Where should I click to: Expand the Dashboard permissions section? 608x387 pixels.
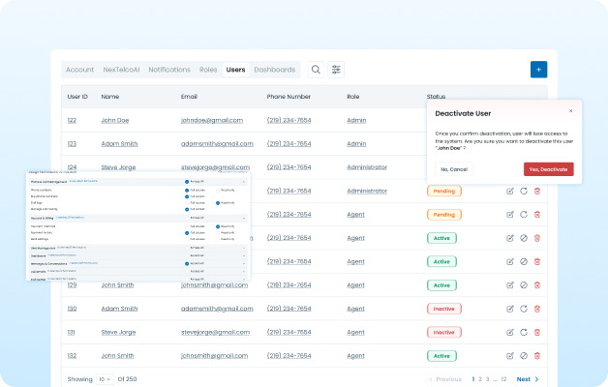[244, 255]
